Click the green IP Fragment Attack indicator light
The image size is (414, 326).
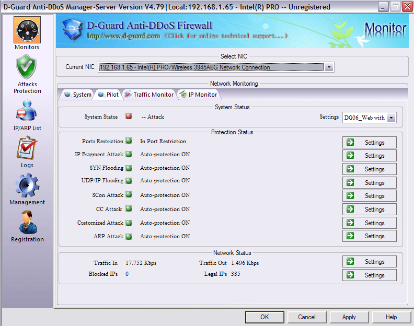coord(129,154)
